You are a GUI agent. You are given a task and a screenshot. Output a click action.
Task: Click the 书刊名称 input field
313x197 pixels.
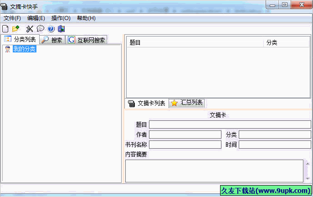pos(185,145)
